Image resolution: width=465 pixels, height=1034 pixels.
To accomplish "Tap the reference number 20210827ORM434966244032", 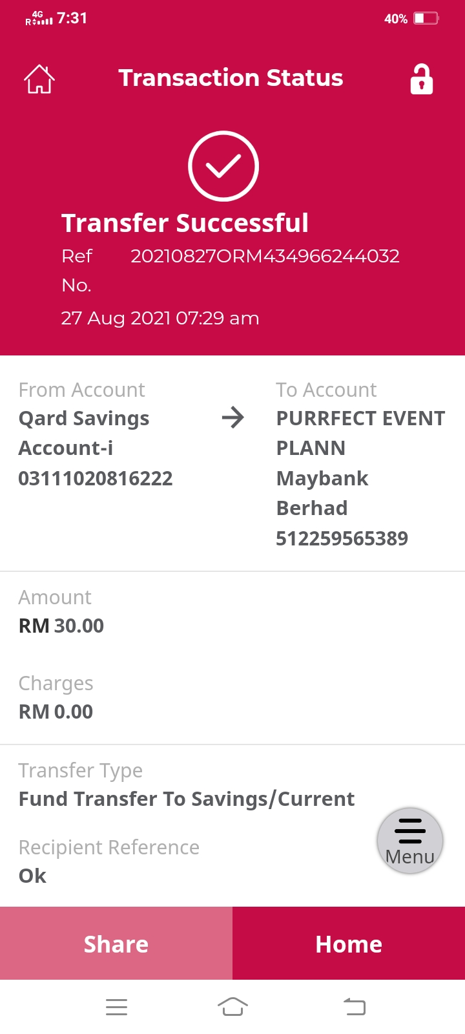I will 265,256.
